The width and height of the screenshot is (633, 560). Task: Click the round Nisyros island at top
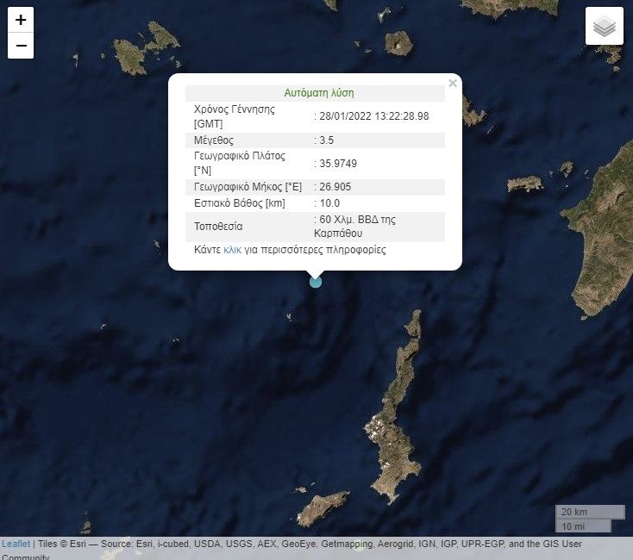pyautogui.click(x=398, y=43)
